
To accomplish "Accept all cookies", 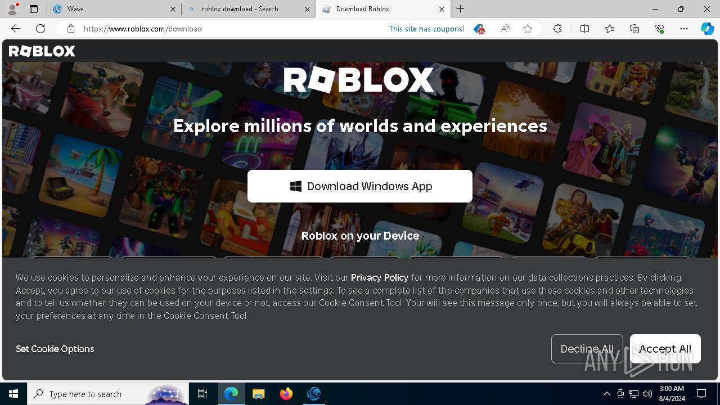I will [x=665, y=349].
